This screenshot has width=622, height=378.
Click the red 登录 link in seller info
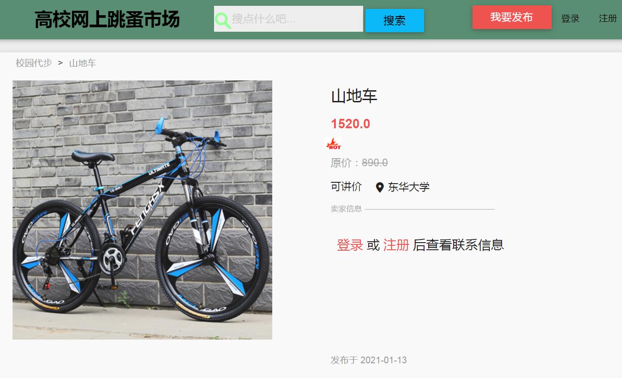pos(350,245)
